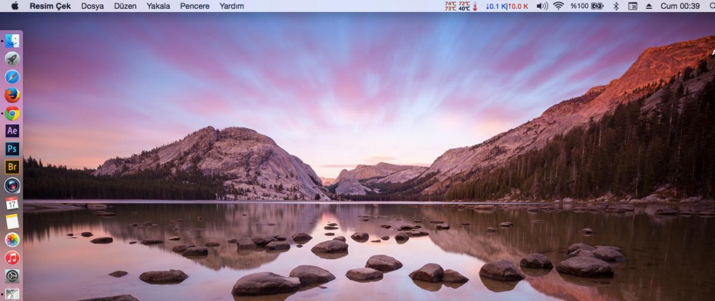Open the battery %100 status menu

click(x=587, y=6)
